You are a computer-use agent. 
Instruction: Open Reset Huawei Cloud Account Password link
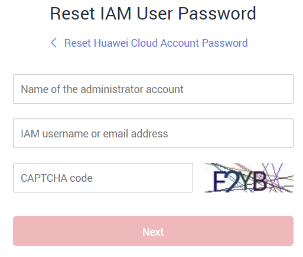[x=156, y=43]
